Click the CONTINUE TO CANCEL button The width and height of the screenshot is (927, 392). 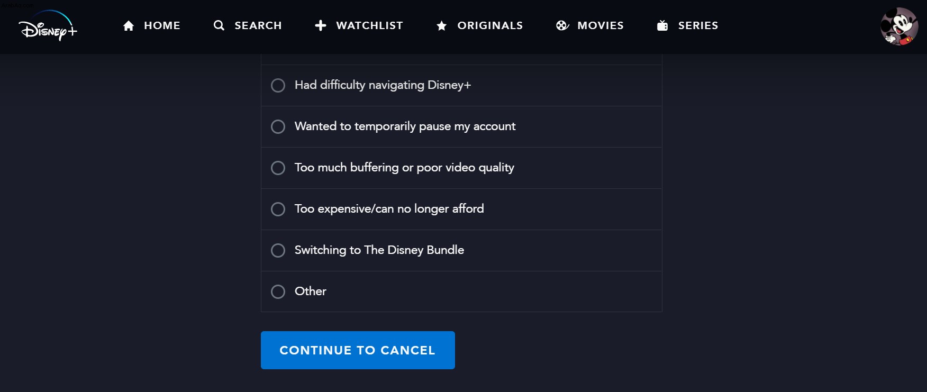(358, 350)
